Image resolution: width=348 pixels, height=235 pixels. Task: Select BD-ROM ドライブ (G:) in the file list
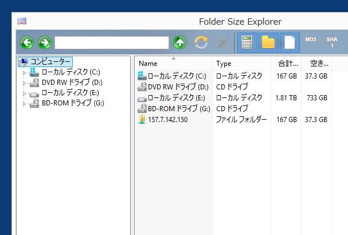click(x=179, y=108)
